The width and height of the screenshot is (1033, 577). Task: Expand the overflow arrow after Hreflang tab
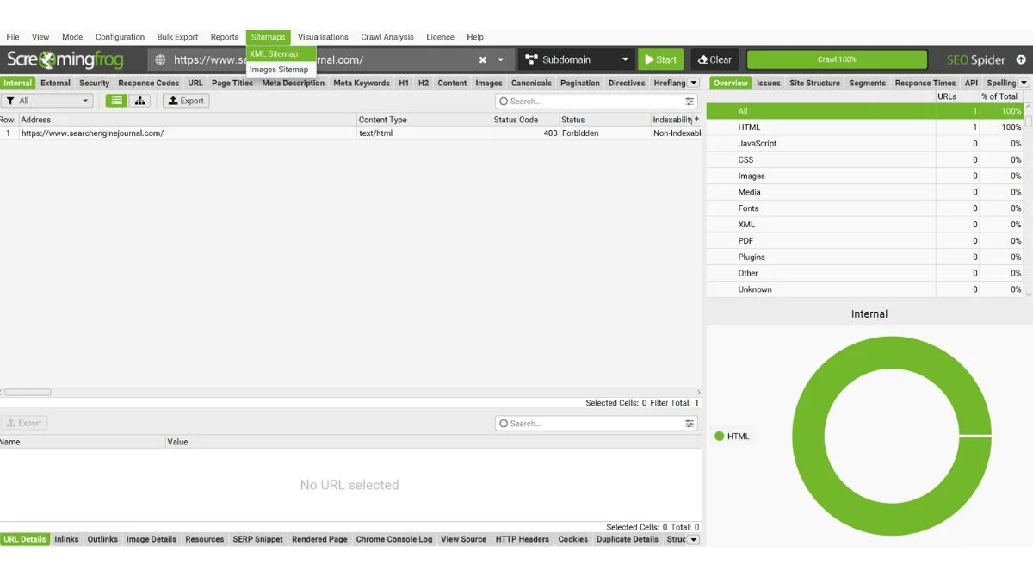(x=694, y=83)
